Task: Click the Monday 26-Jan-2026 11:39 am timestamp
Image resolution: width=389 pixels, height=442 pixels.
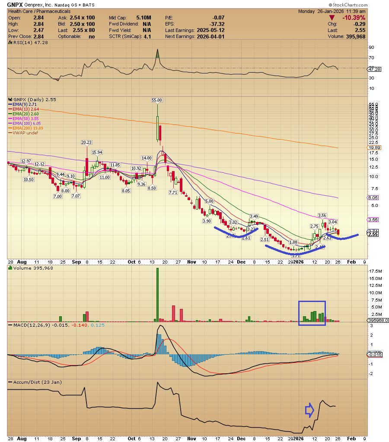Action: click(332, 11)
